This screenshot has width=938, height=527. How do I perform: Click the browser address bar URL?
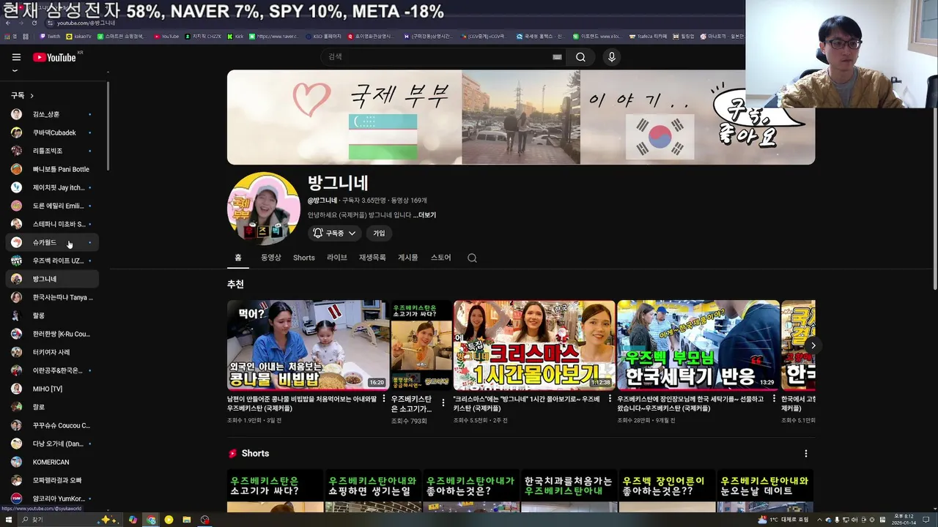86,23
